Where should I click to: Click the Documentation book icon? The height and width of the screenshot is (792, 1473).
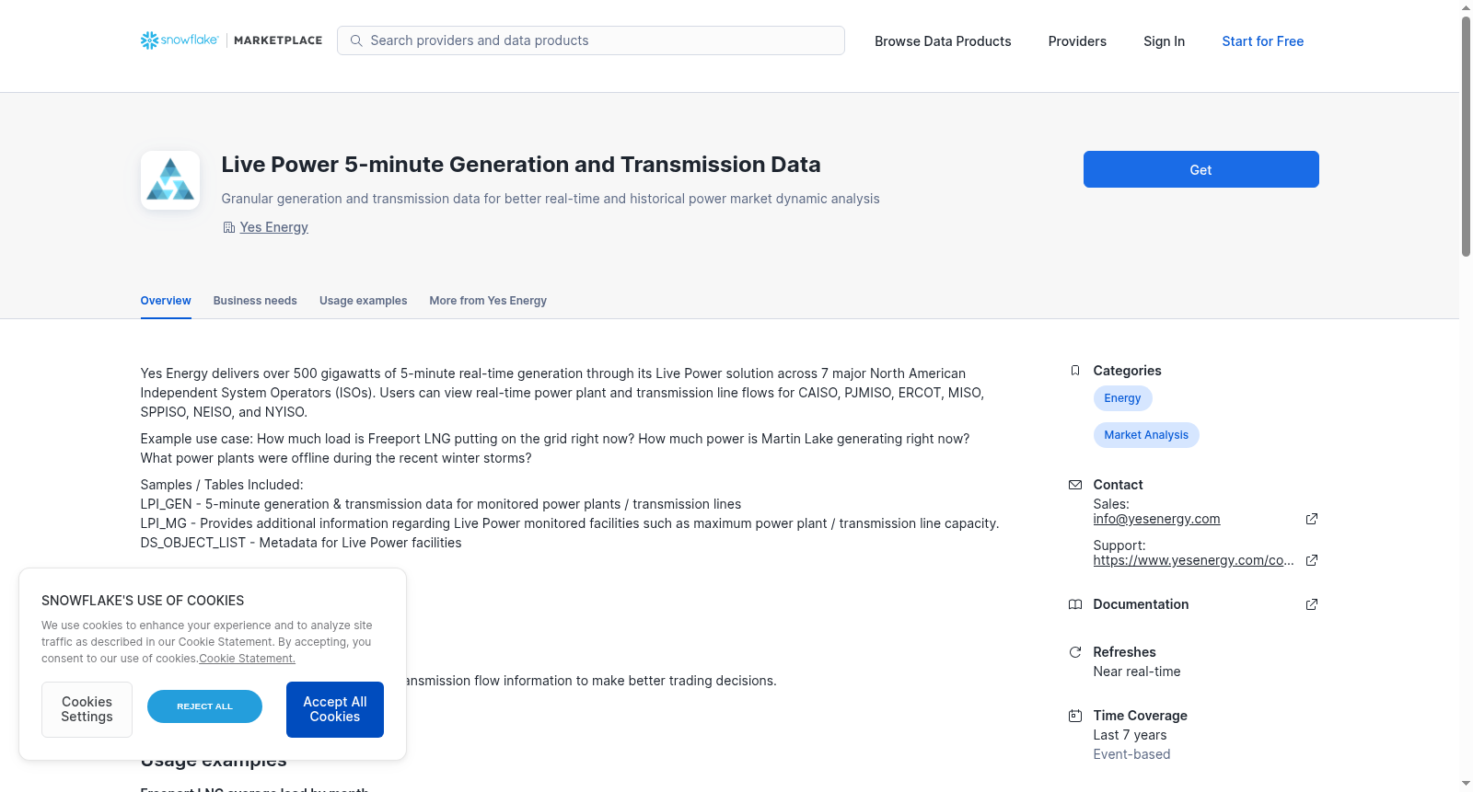pos(1074,604)
